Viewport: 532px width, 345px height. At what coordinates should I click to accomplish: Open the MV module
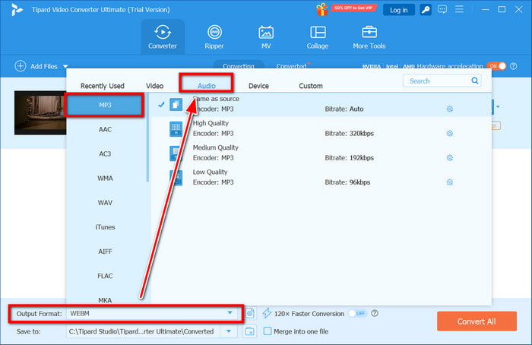coord(266,37)
